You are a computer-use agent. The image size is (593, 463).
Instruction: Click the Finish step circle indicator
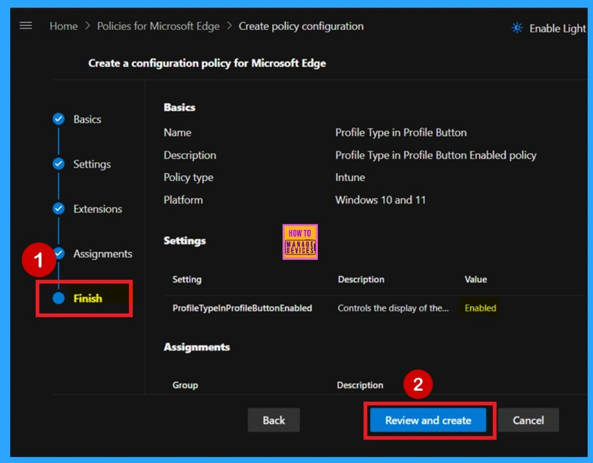pos(59,298)
